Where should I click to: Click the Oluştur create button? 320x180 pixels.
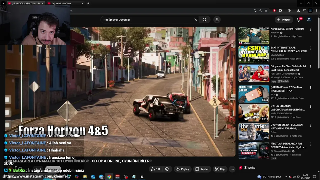tap(284, 19)
